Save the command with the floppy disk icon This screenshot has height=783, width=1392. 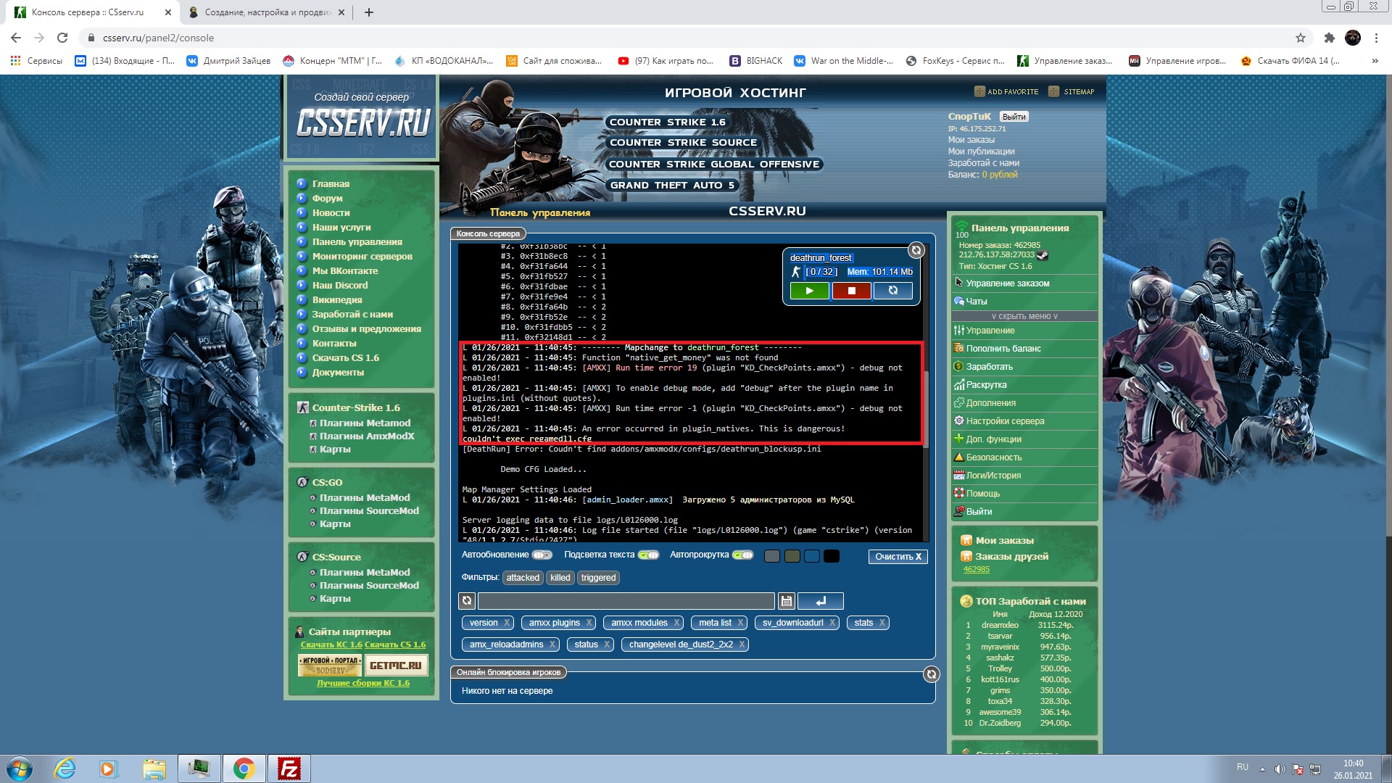pos(787,601)
